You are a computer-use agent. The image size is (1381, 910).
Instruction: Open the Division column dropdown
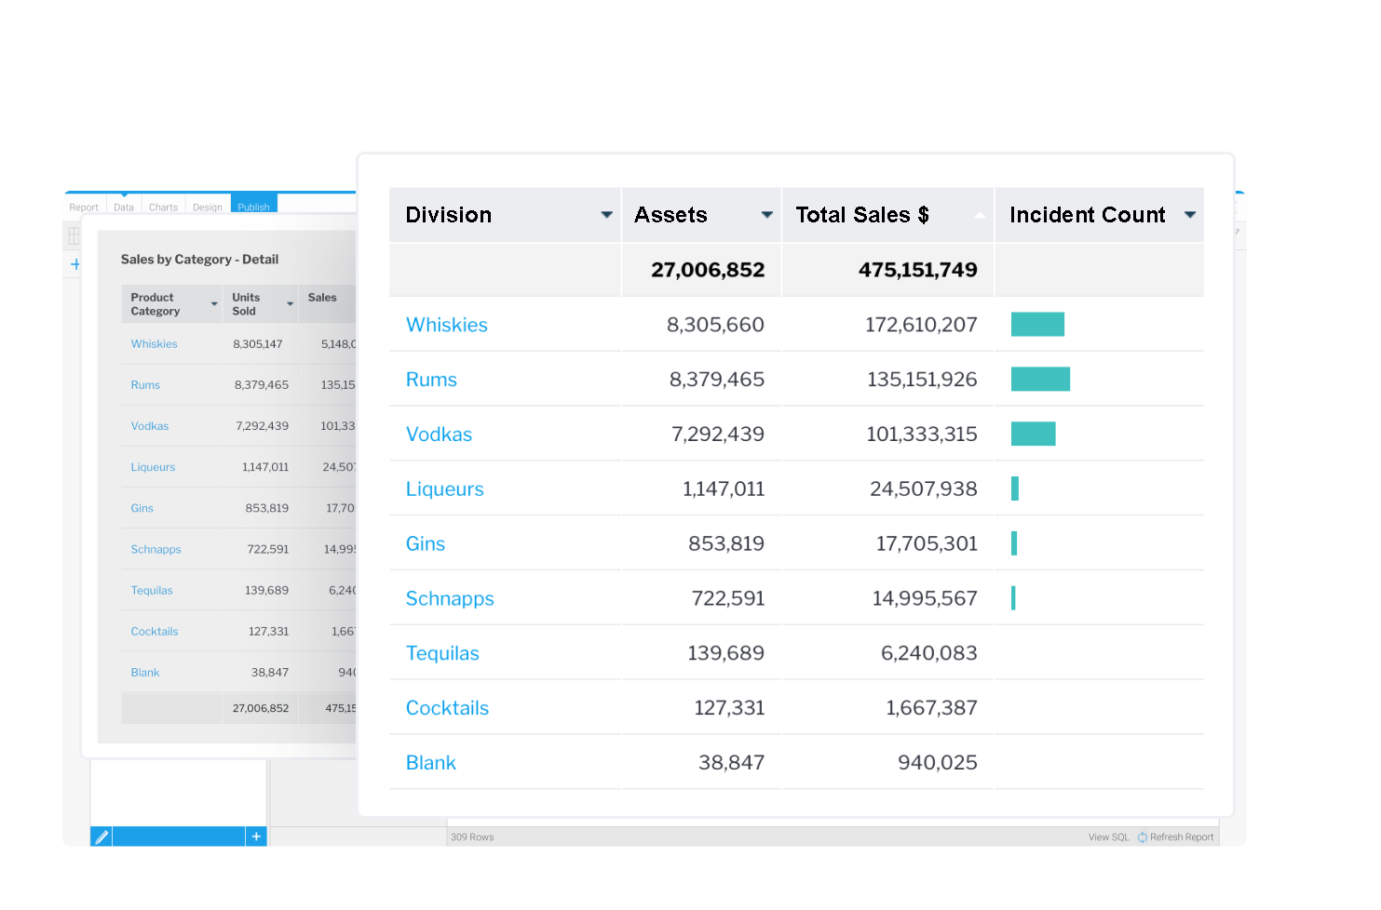(606, 214)
